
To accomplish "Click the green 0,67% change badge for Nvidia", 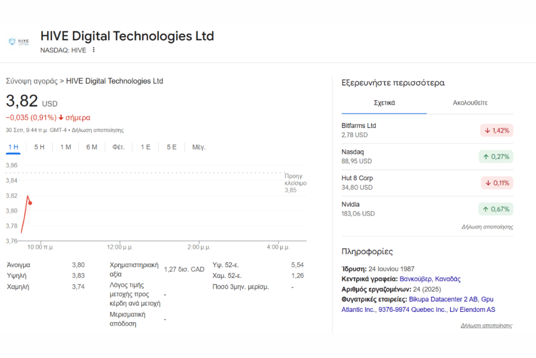I will coord(496,209).
